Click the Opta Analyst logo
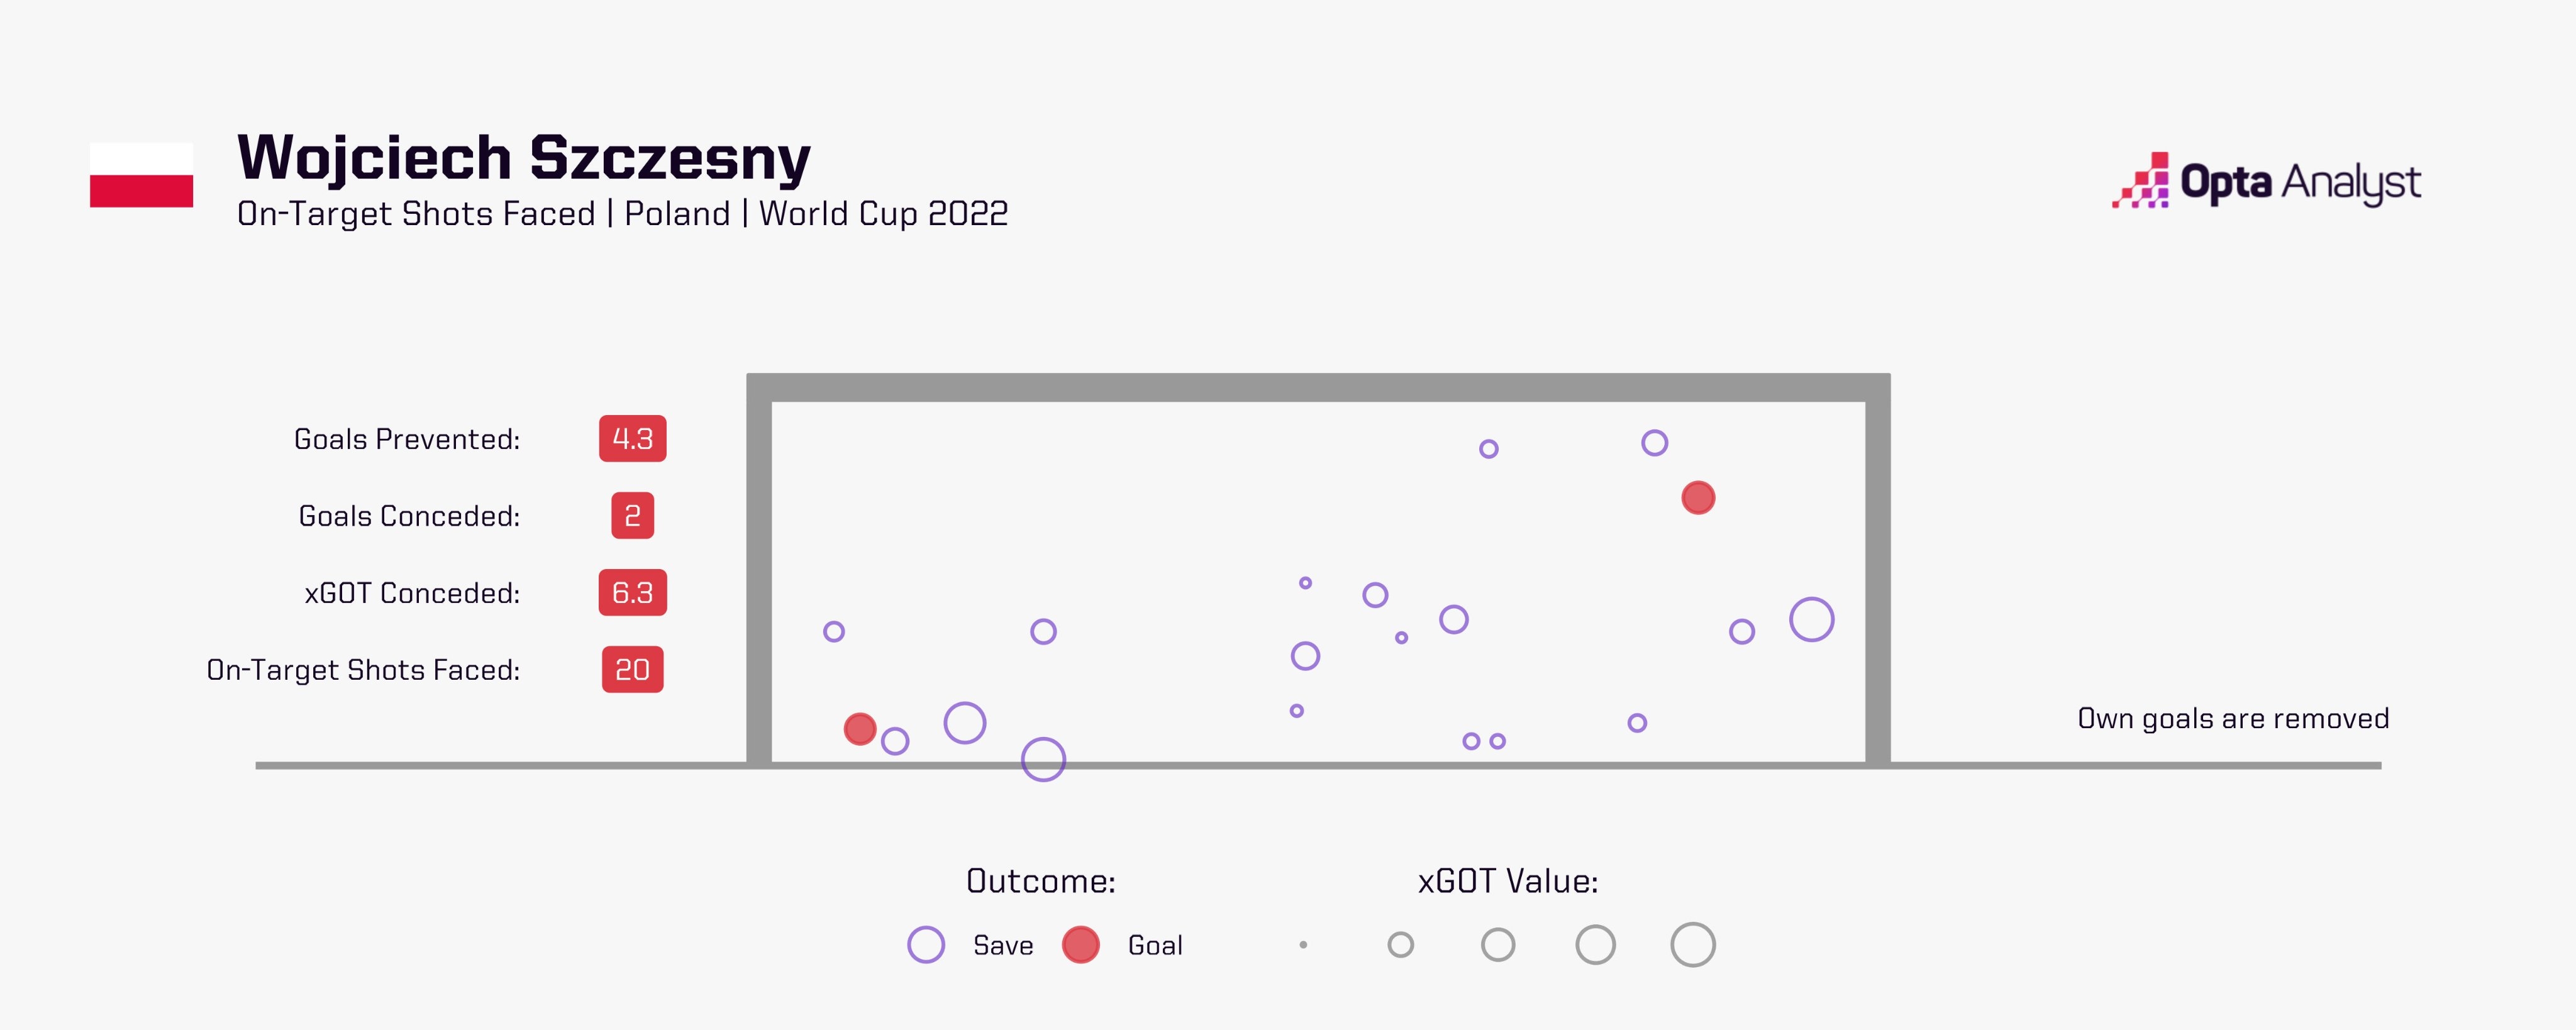This screenshot has height=1030, width=2576. (2266, 181)
